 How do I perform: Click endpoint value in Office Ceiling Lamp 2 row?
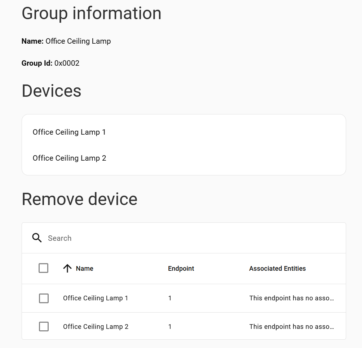pos(170,327)
